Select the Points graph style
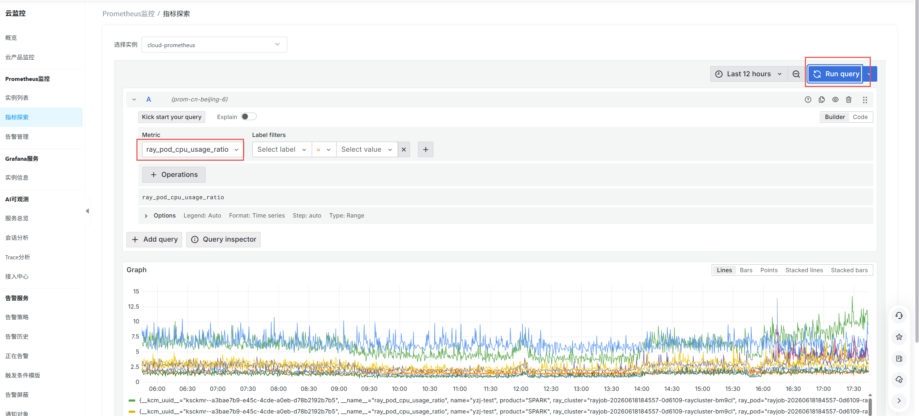 (769, 270)
